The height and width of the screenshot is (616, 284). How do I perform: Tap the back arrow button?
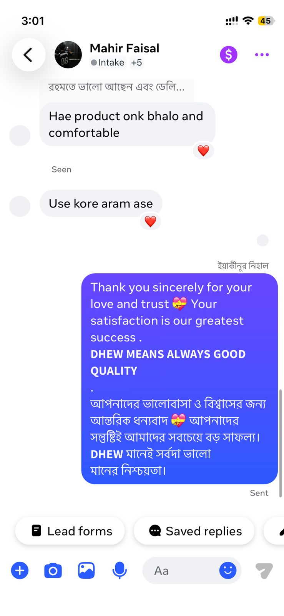click(28, 55)
